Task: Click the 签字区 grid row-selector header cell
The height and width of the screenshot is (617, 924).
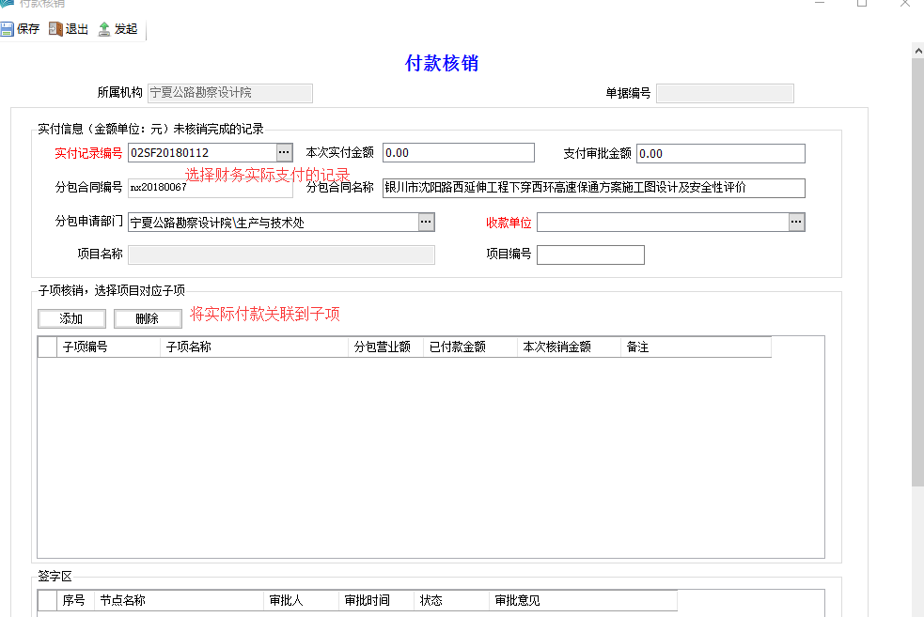Action: (47, 600)
